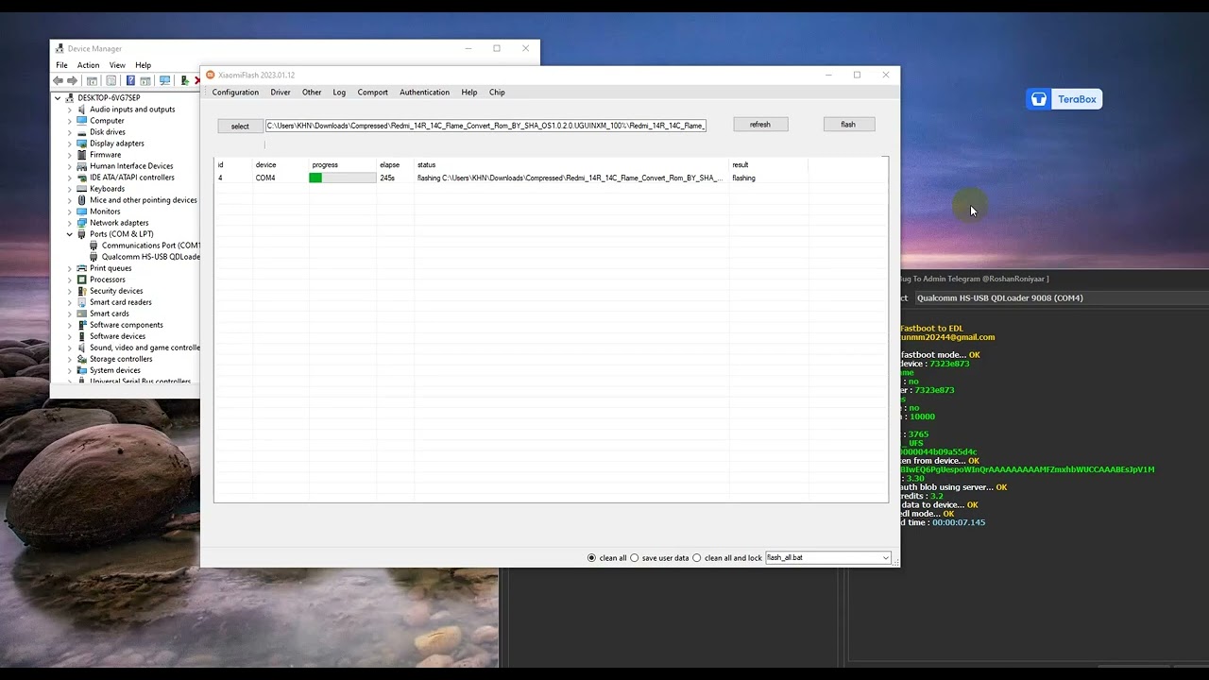Image resolution: width=1209 pixels, height=680 pixels.
Task: Expand the Human Interface Devices node
Action: click(69, 166)
